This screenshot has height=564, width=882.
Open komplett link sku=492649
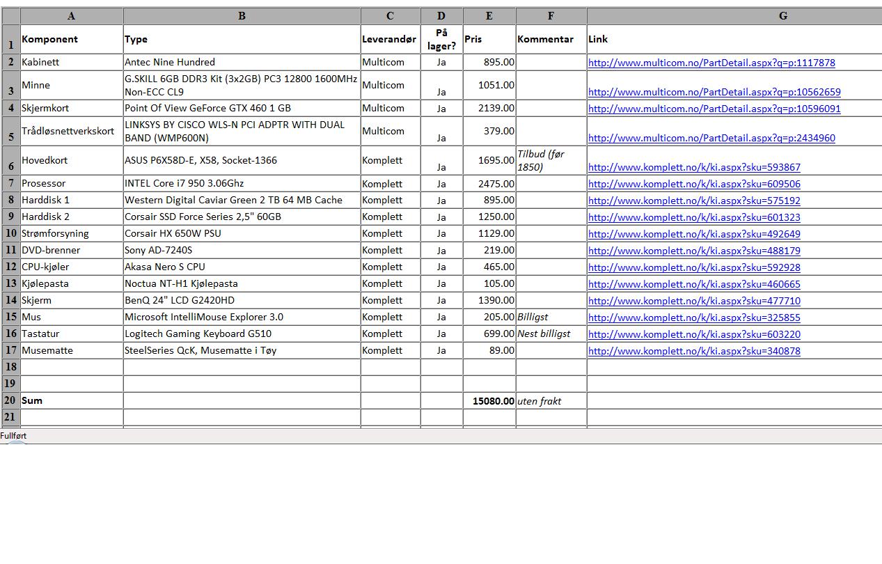coord(694,234)
